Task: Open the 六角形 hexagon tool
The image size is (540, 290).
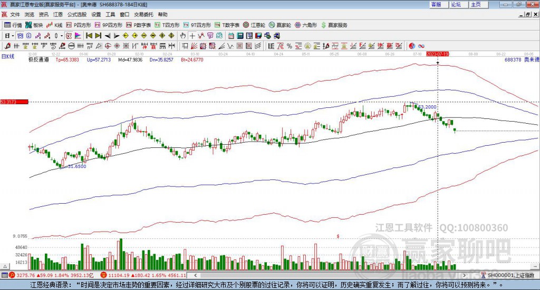Action: (x=306, y=25)
